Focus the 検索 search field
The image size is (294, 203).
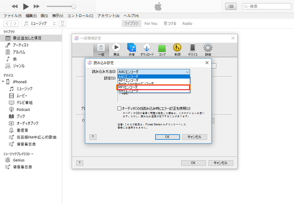click(267, 6)
